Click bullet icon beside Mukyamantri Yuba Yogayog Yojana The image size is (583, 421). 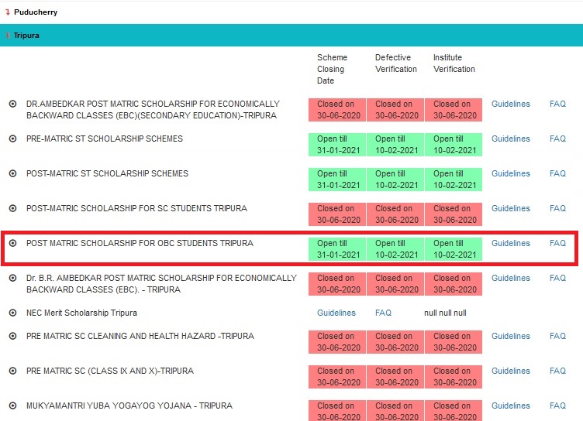tap(12, 406)
